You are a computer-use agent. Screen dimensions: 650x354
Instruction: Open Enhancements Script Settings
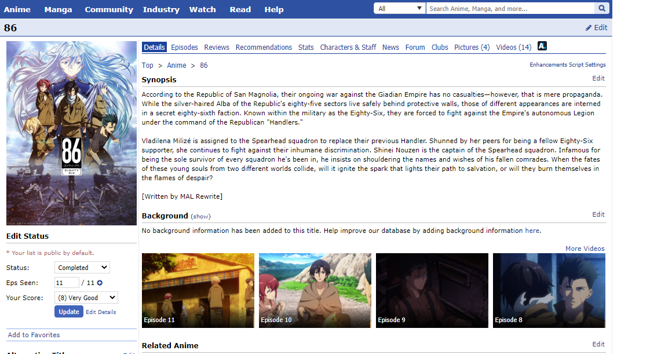[568, 65]
